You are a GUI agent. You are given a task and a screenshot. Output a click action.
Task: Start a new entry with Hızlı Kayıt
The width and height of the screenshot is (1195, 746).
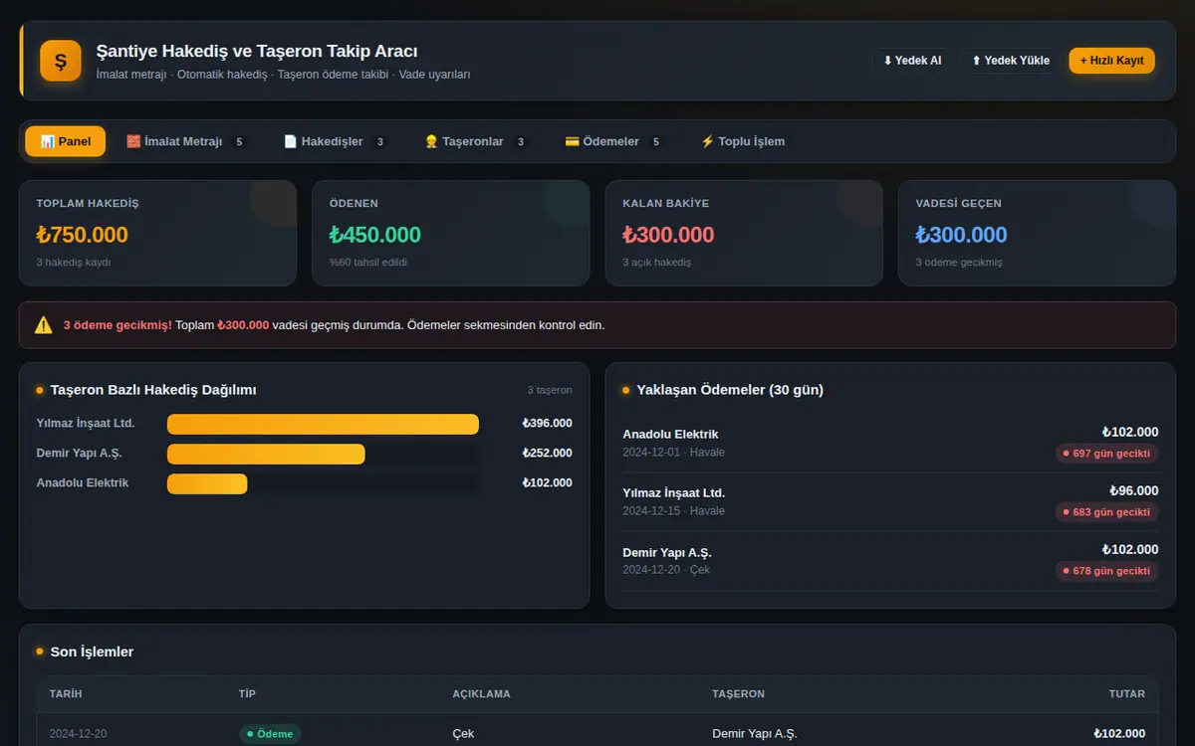(1112, 61)
